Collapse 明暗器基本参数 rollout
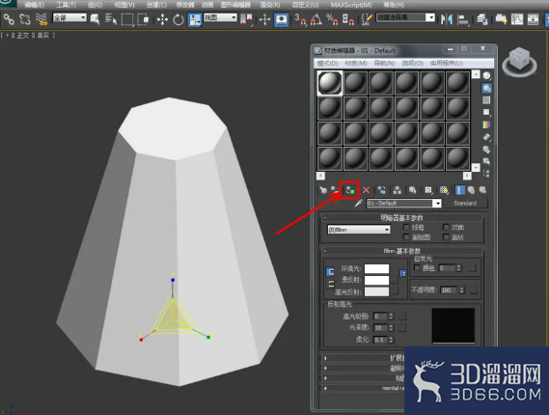Screen dimensions: 549x415 [x=401, y=217]
